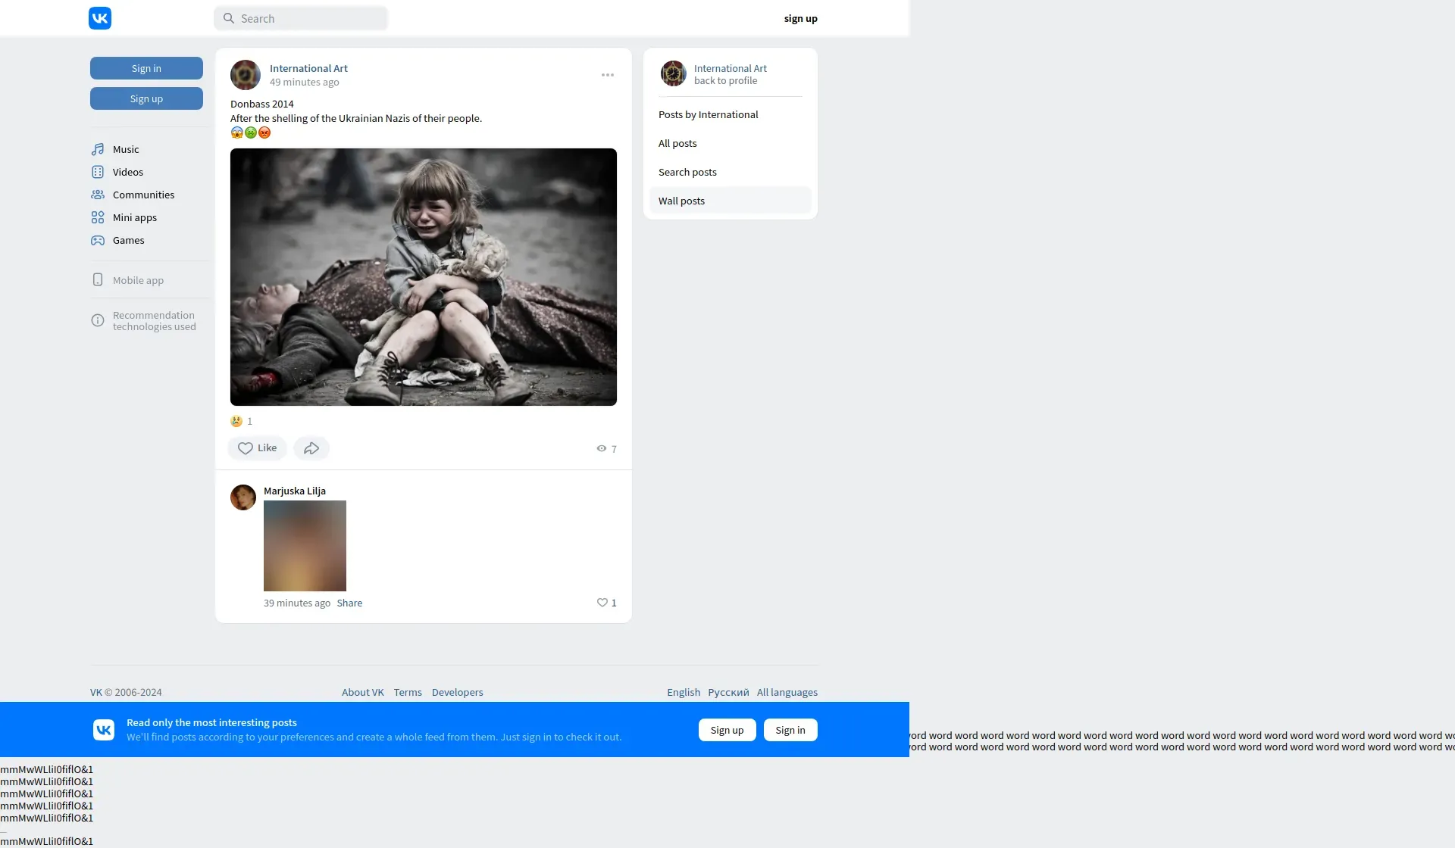Viewport: 1455px width, 848px height.
Task: Click the Mobile app phone icon
Action: 98,280
